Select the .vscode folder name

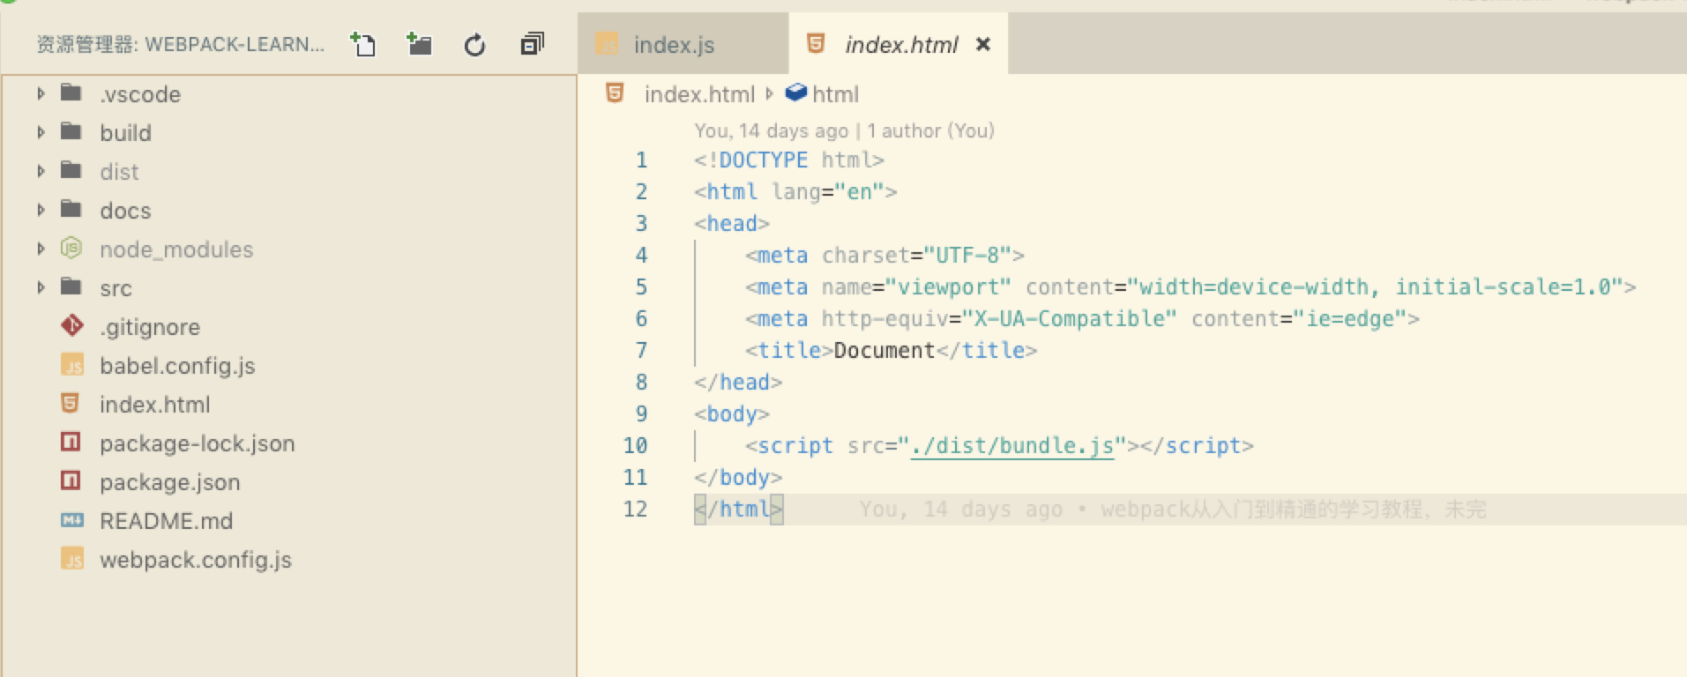(140, 94)
